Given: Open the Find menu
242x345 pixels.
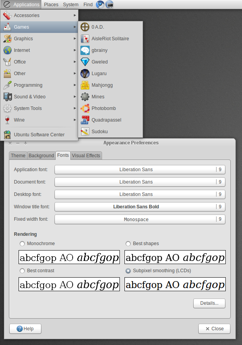Looking at the screenshot, I should pyautogui.click(x=88, y=5).
